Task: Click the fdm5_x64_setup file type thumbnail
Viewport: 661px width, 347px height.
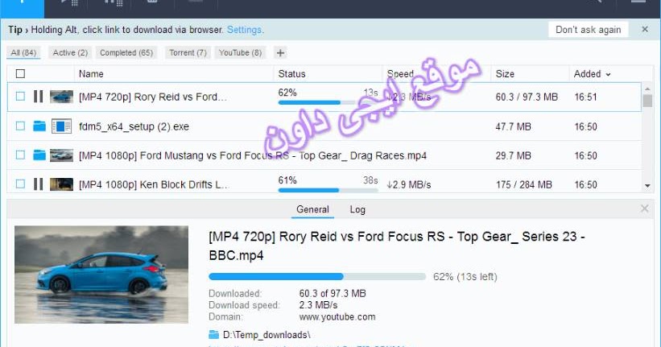Action: pyautogui.click(x=61, y=126)
